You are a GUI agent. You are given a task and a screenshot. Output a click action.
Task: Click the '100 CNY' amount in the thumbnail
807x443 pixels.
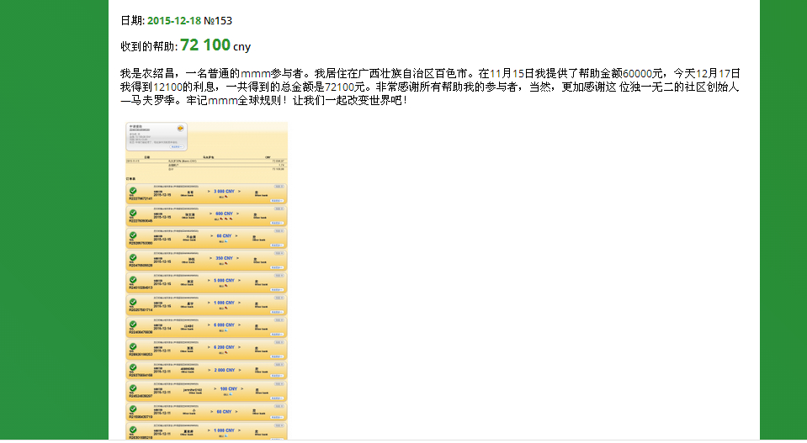[x=229, y=388]
